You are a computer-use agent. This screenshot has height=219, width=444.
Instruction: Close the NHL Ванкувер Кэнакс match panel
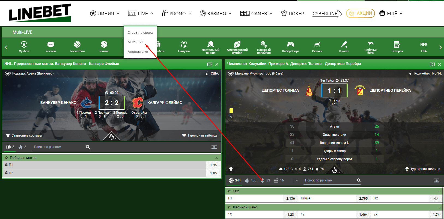pyautogui.click(x=217, y=64)
